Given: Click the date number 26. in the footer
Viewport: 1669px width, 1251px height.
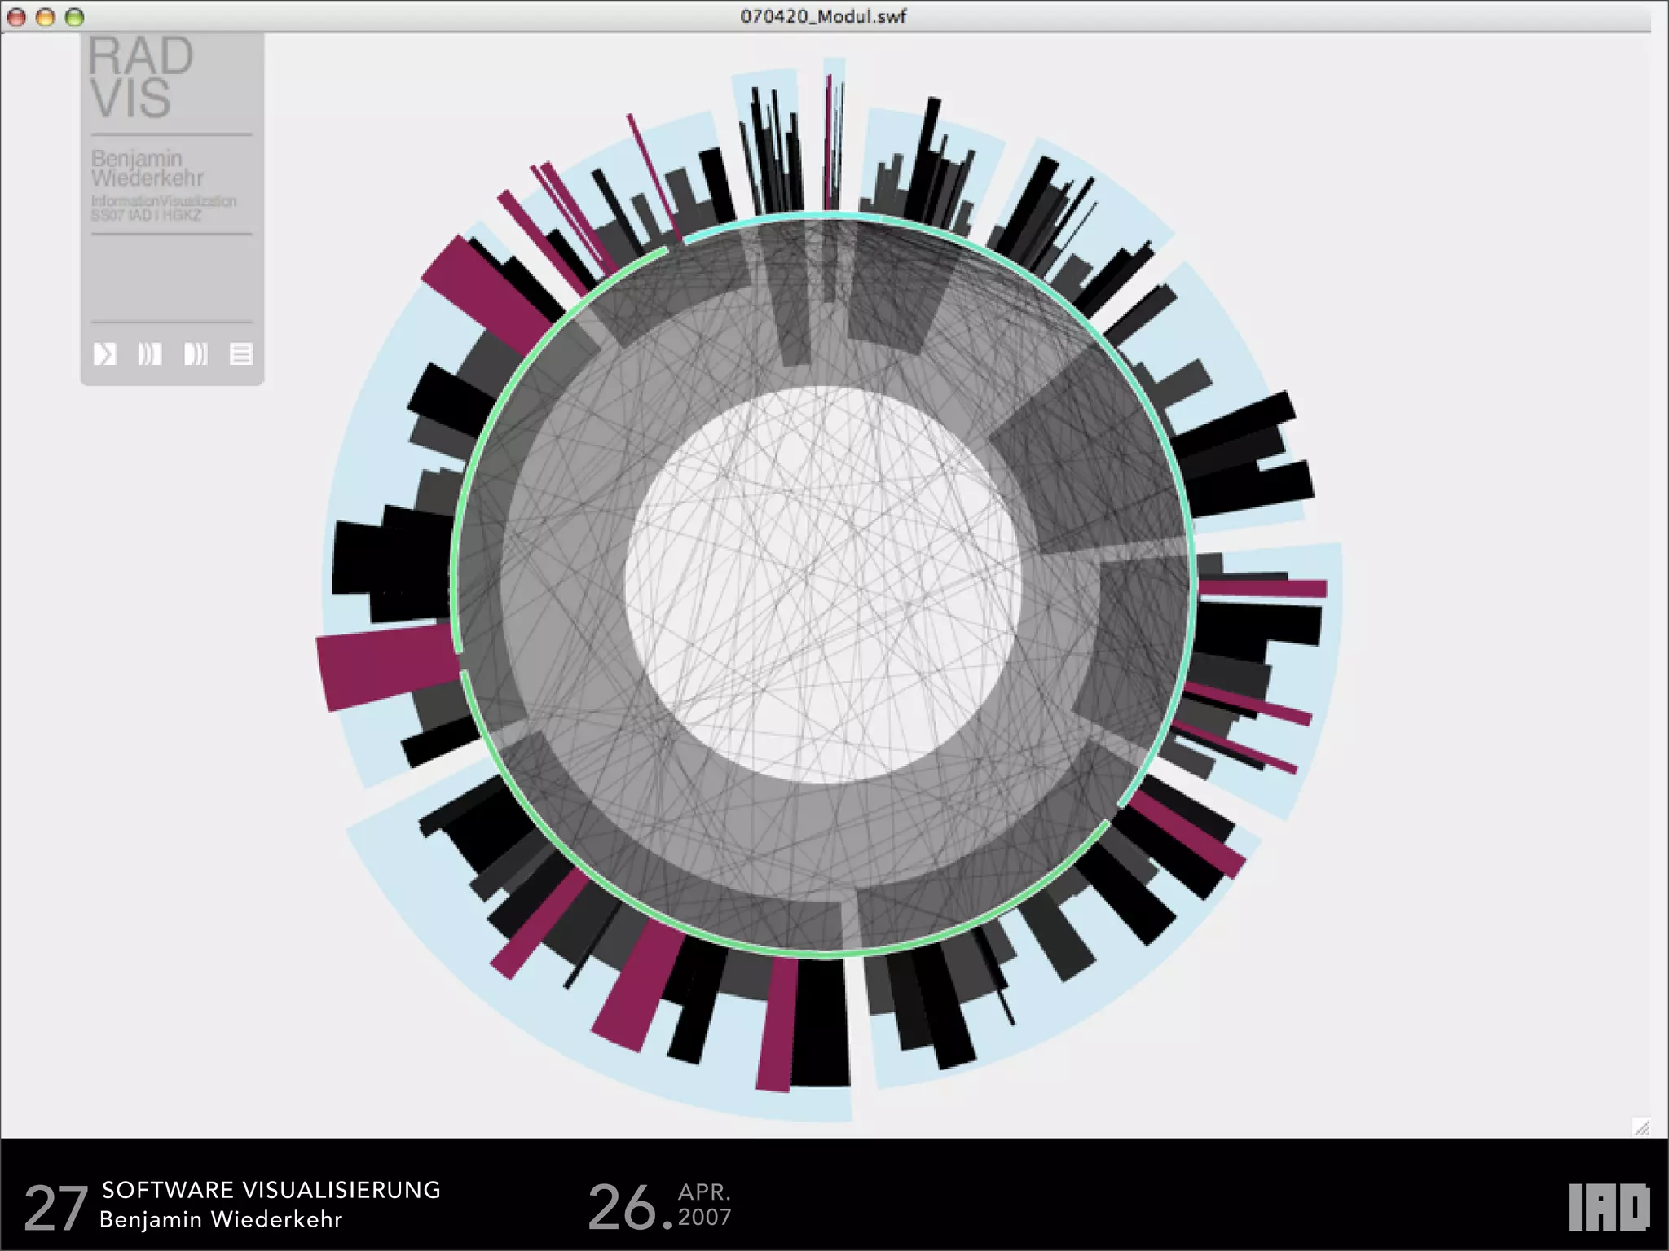Looking at the screenshot, I should click(x=630, y=1207).
